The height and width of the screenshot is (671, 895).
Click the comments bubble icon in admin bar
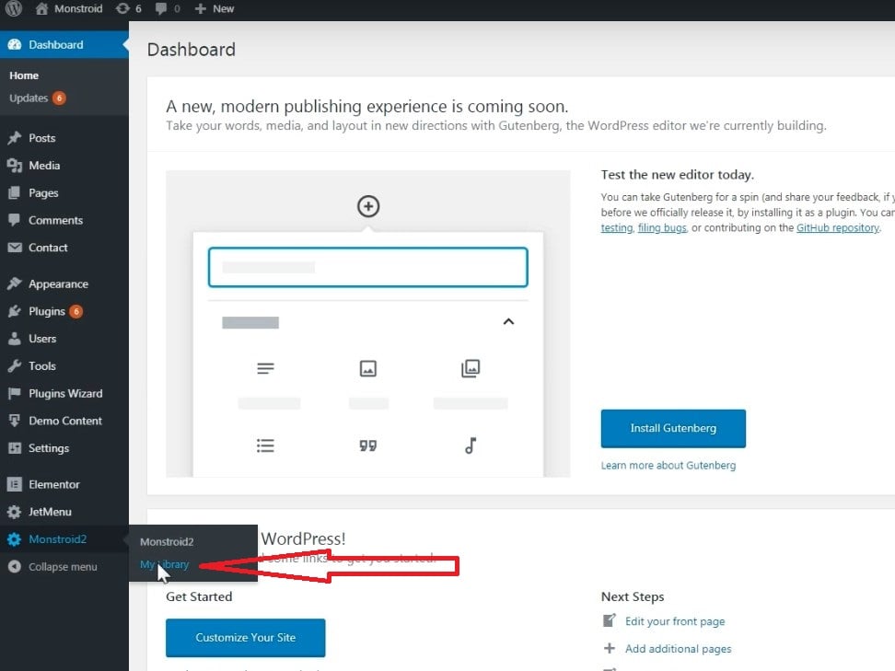coord(163,9)
